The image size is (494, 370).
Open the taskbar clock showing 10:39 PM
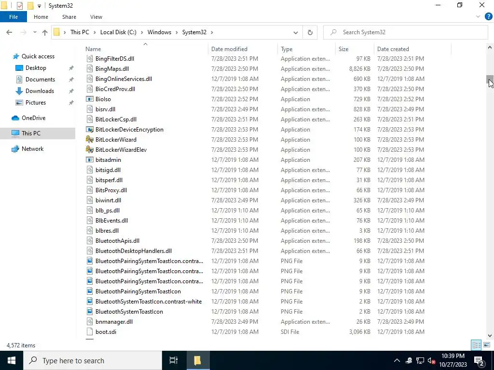[453, 360]
